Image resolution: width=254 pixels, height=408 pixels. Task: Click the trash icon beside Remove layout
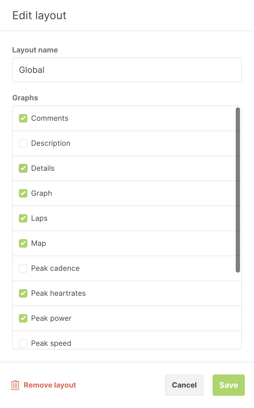(x=15, y=385)
